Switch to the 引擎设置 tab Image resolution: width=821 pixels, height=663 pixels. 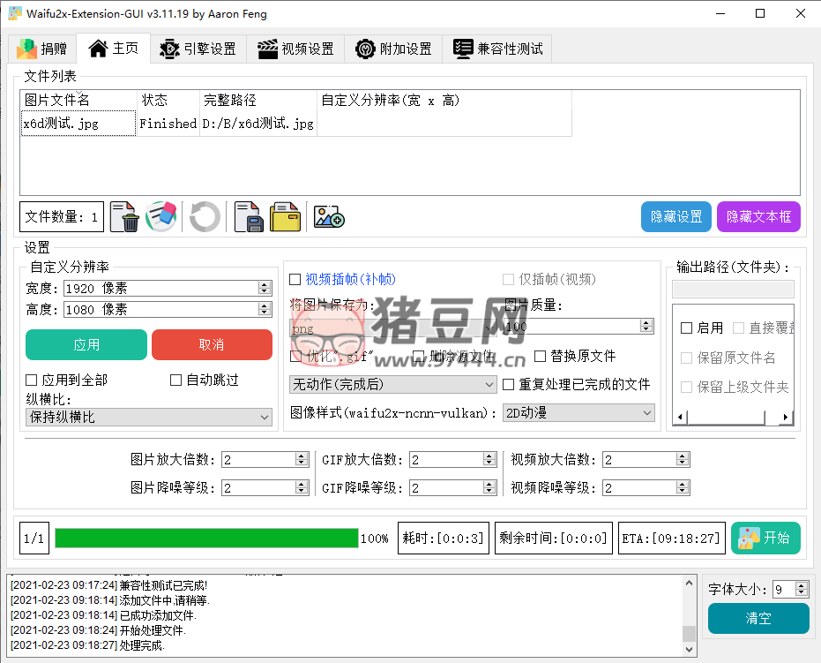point(198,49)
